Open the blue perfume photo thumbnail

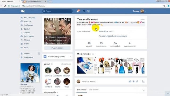[85, 66]
